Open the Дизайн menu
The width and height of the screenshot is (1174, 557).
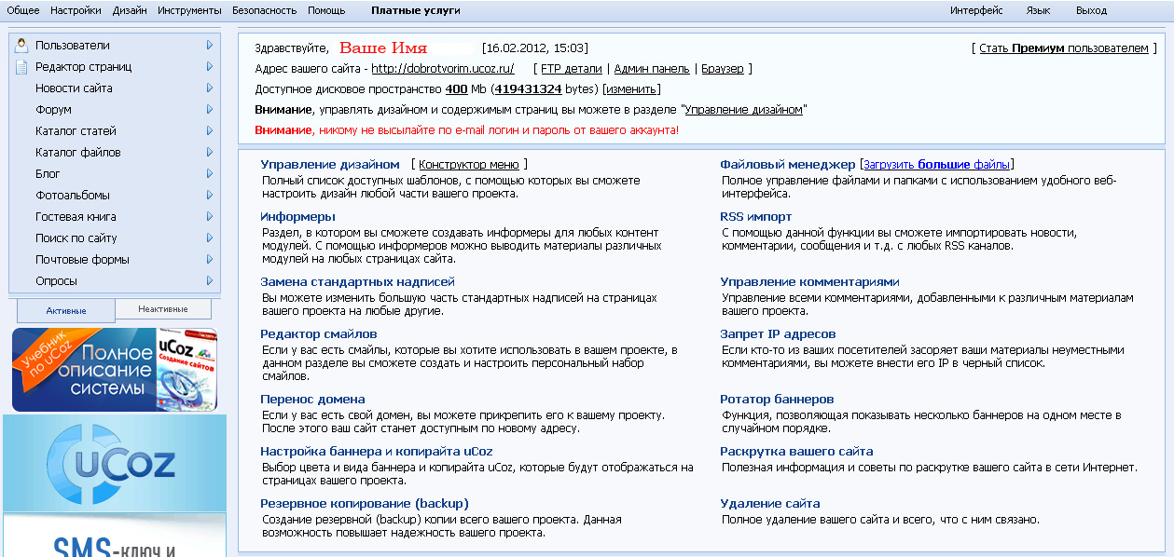coord(130,10)
